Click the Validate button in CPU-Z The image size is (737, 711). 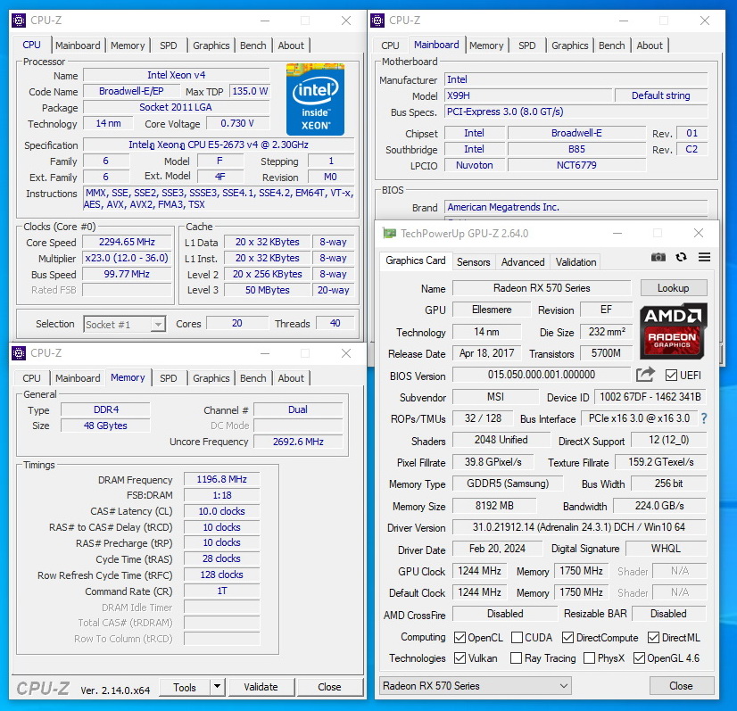tap(261, 687)
